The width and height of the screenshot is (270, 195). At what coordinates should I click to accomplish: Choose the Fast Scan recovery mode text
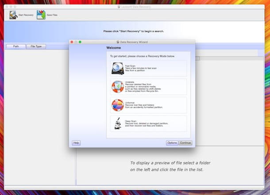point(141,68)
